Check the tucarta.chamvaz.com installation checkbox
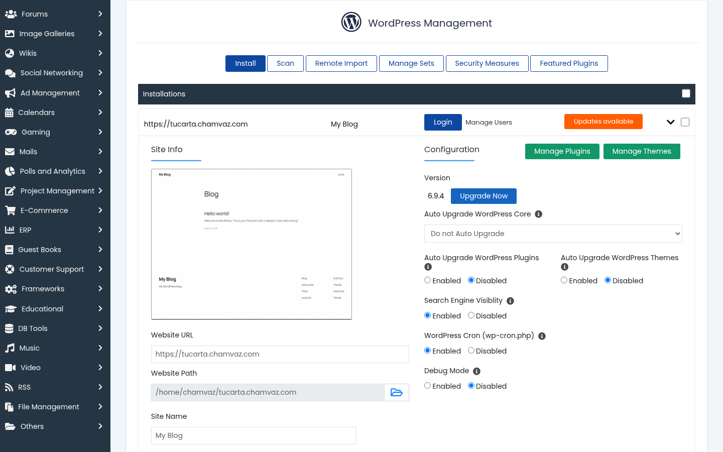 (x=685, y=122)
